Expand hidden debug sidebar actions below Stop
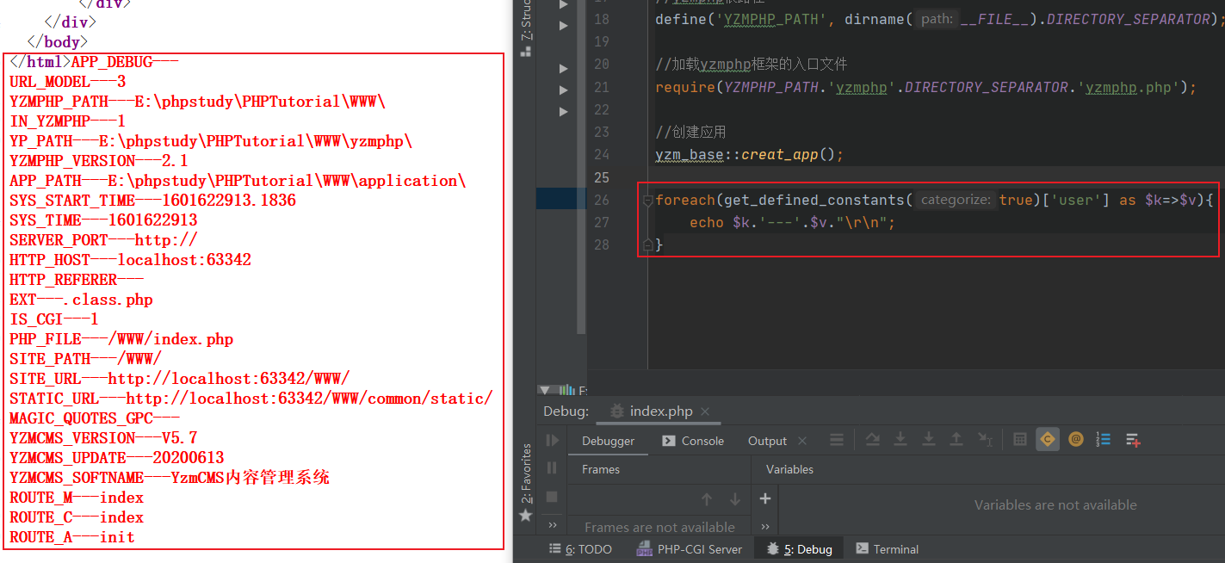Viewport: 1225px width, 563px height. (552, 524)
